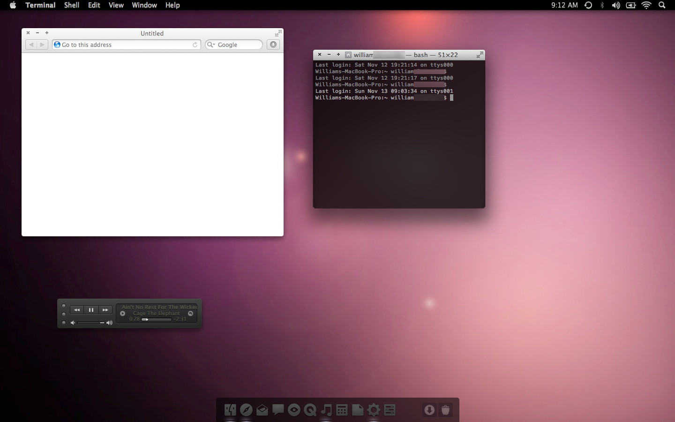Click the Cage The Elephant artist name
Viewport: 675px width, 422px height.
157,313
